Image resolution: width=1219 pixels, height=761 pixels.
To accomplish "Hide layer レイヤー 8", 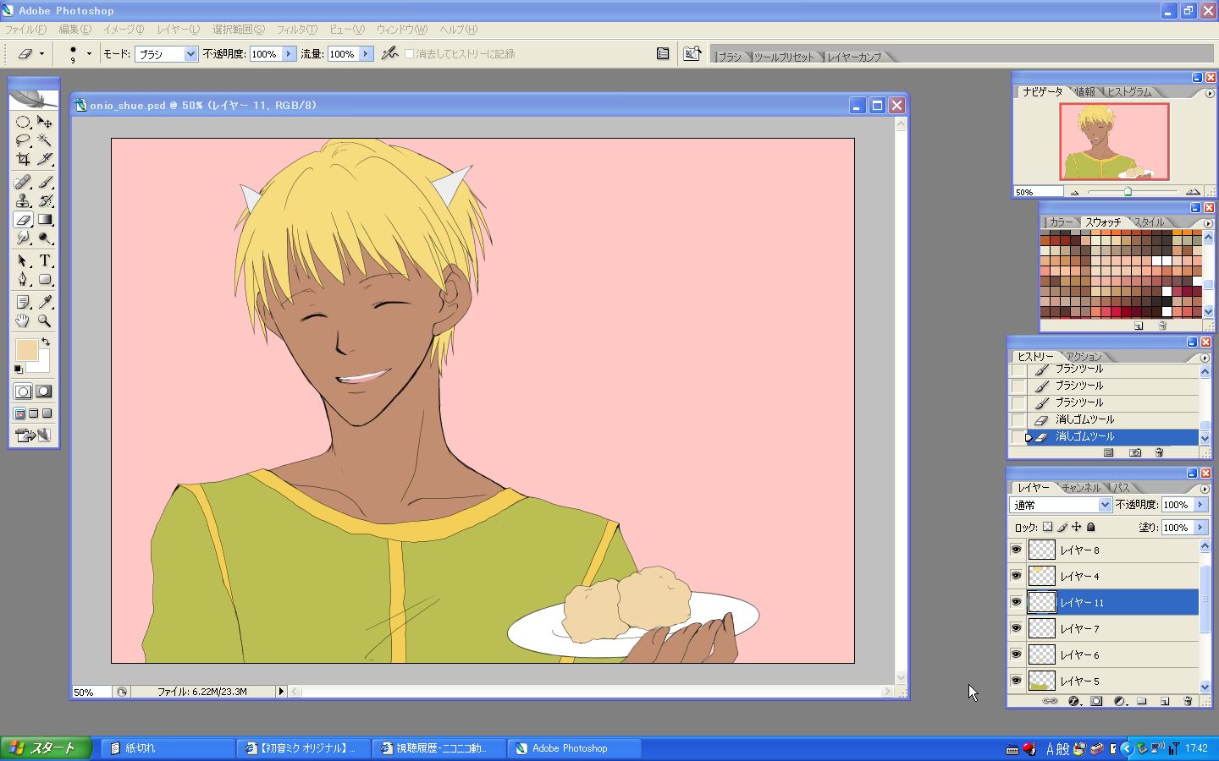I will [x=1016, y=550].
